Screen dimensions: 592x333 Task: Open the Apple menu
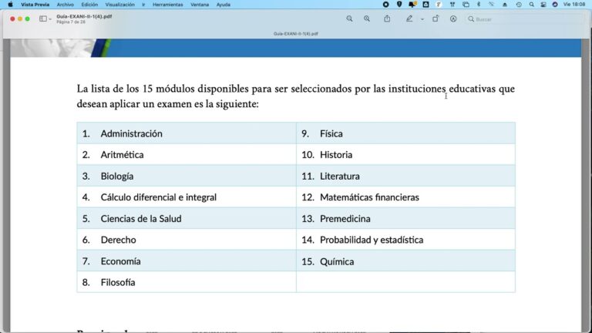coord(10,5)
